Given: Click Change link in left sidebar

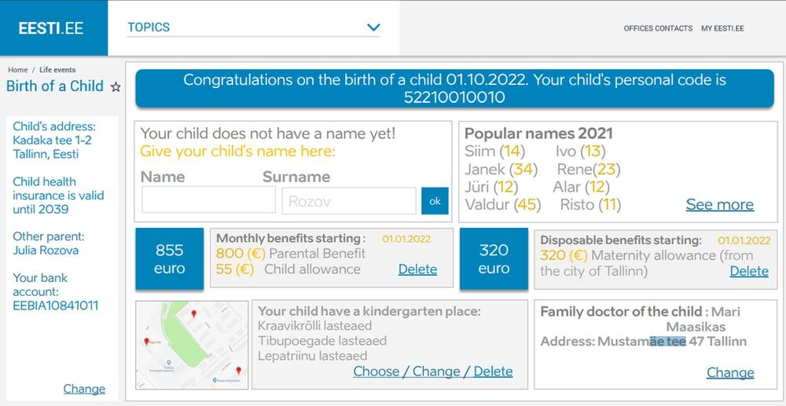Looking at the screenshot, I should (84, 389).
